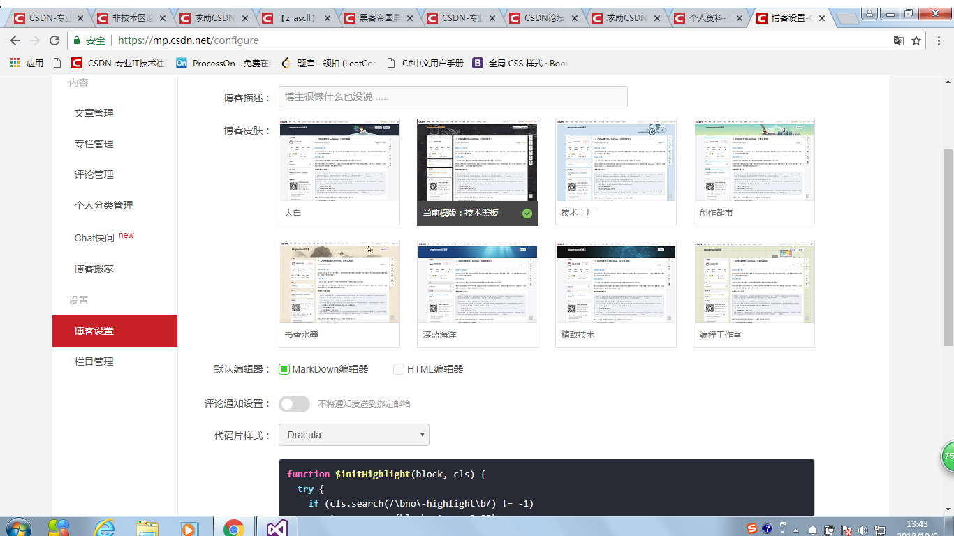
Task: Open 专栏管理 in the sidebar
Action: tap(94, 144)
